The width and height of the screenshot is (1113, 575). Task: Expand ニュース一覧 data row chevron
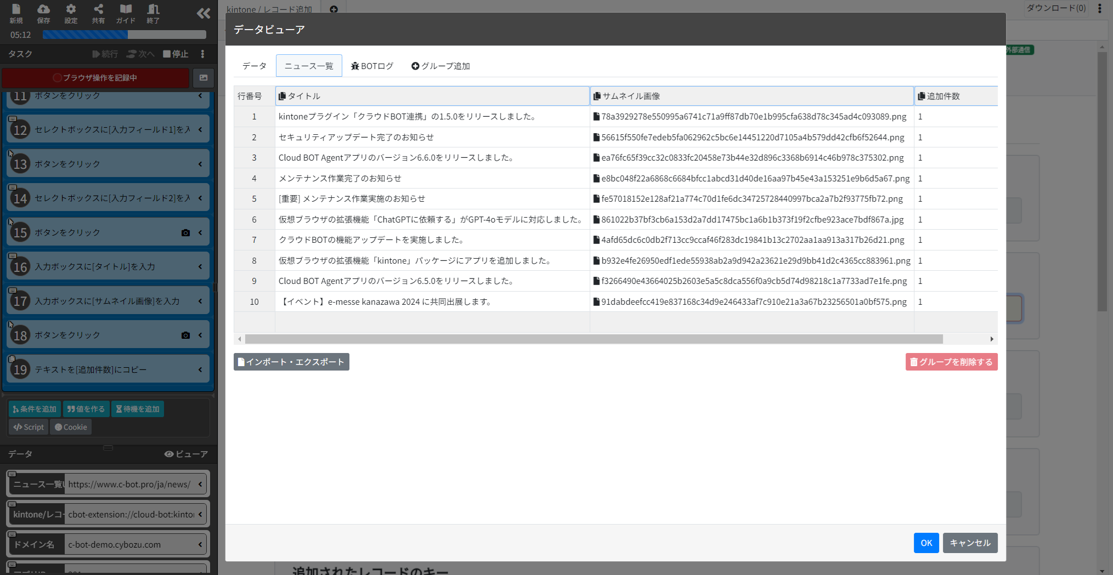pos(200,485)
